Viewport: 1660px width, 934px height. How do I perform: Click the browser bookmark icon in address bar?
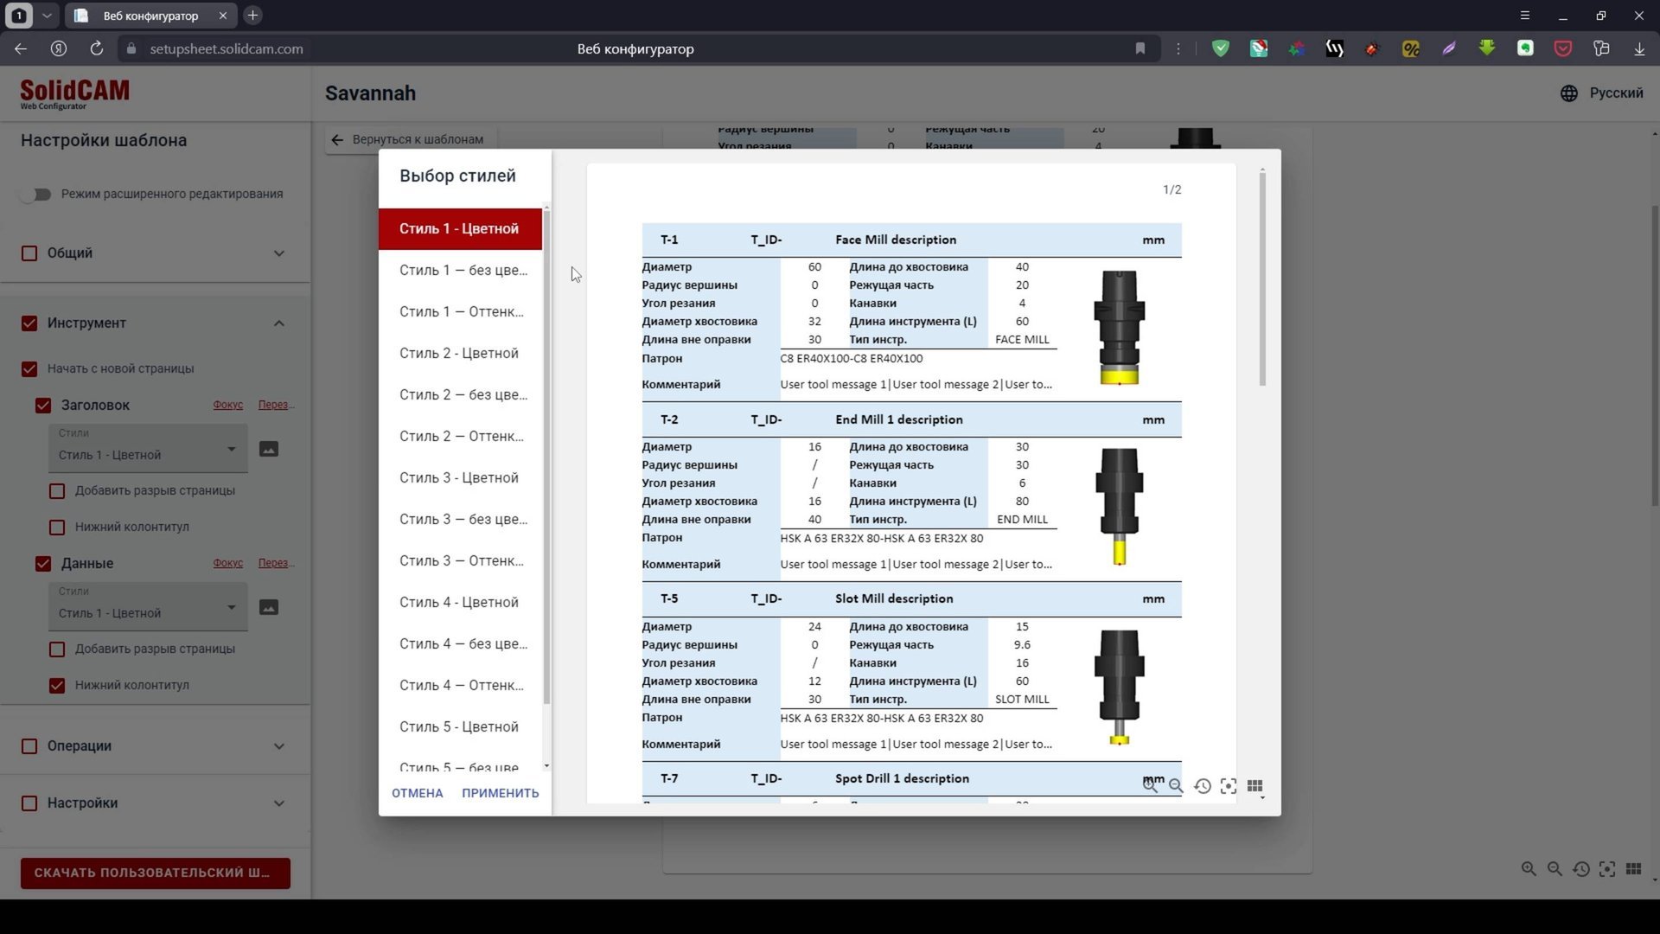tap(1140, 49)
